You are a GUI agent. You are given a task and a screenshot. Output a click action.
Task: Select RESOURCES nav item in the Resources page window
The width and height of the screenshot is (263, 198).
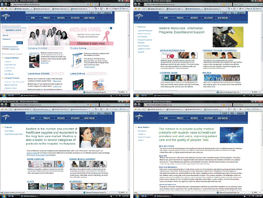click(x=194, y=18)
